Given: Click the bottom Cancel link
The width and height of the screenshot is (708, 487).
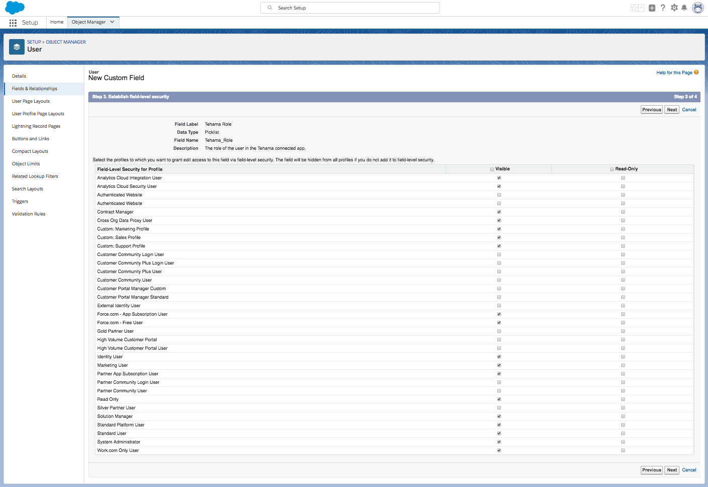Looking at the screenshot, I should (x=689, y=470).
